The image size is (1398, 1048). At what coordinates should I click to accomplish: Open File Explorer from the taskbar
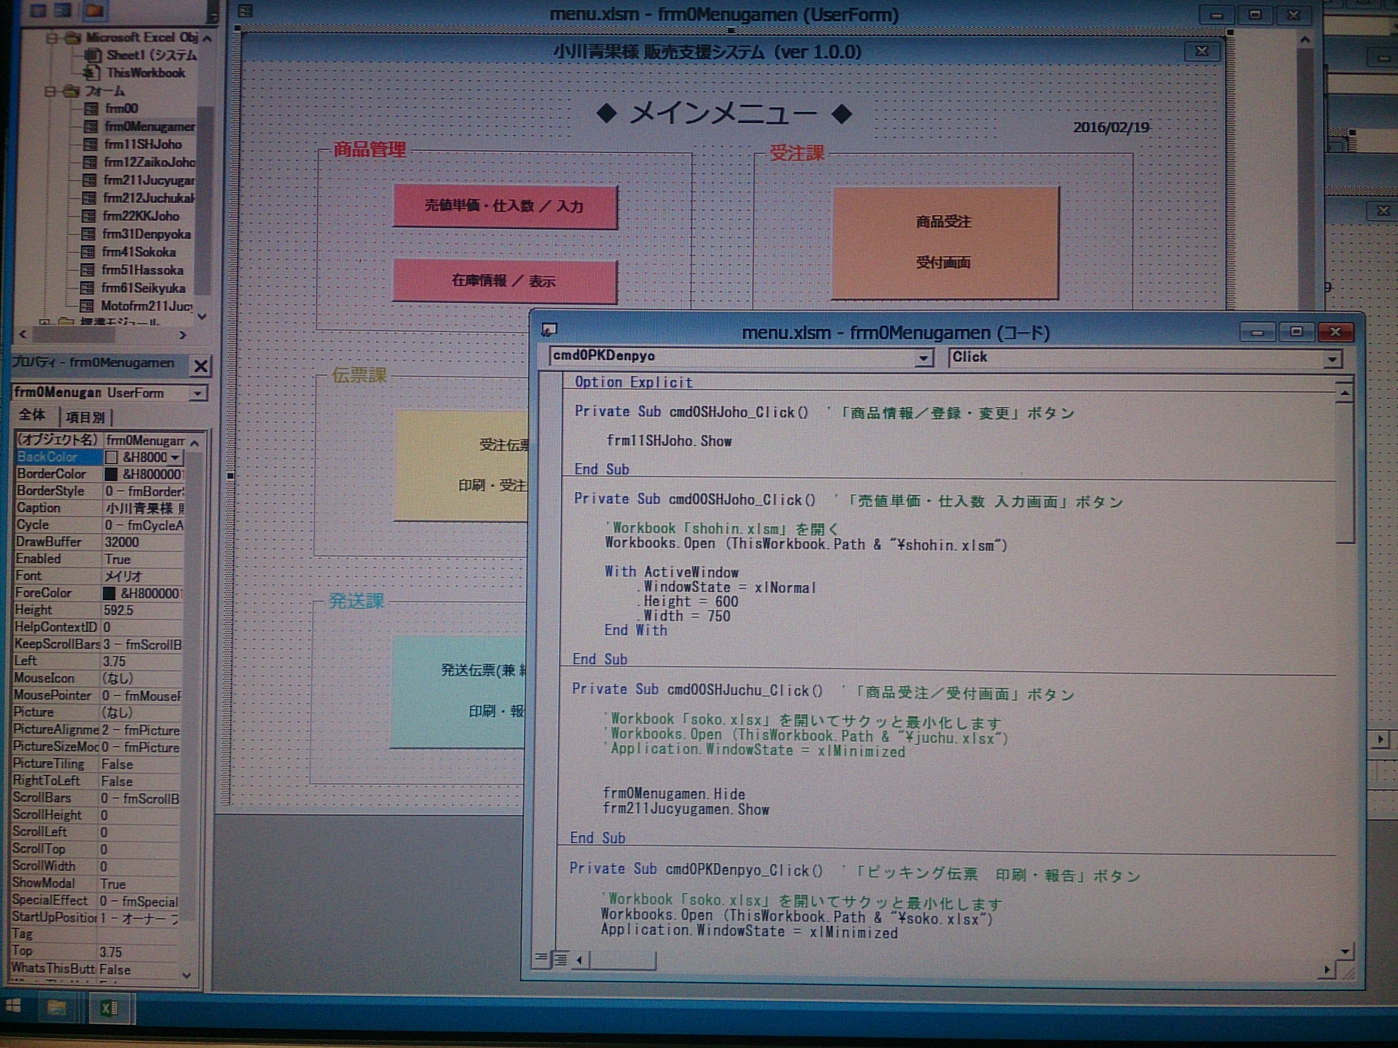(56, 1008)
